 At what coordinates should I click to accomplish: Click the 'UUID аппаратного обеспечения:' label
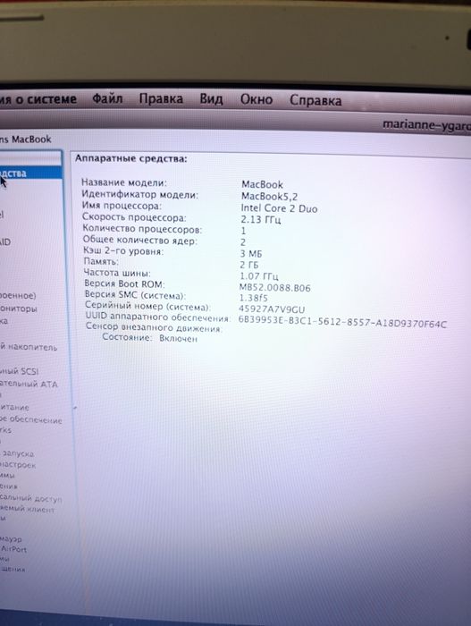click(x=158, y=317)
